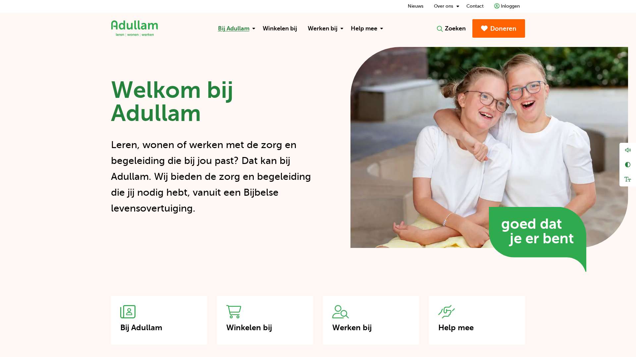Click the Inloggen user icon
This screenshot has width=636, height=357.
pos(497,6)
